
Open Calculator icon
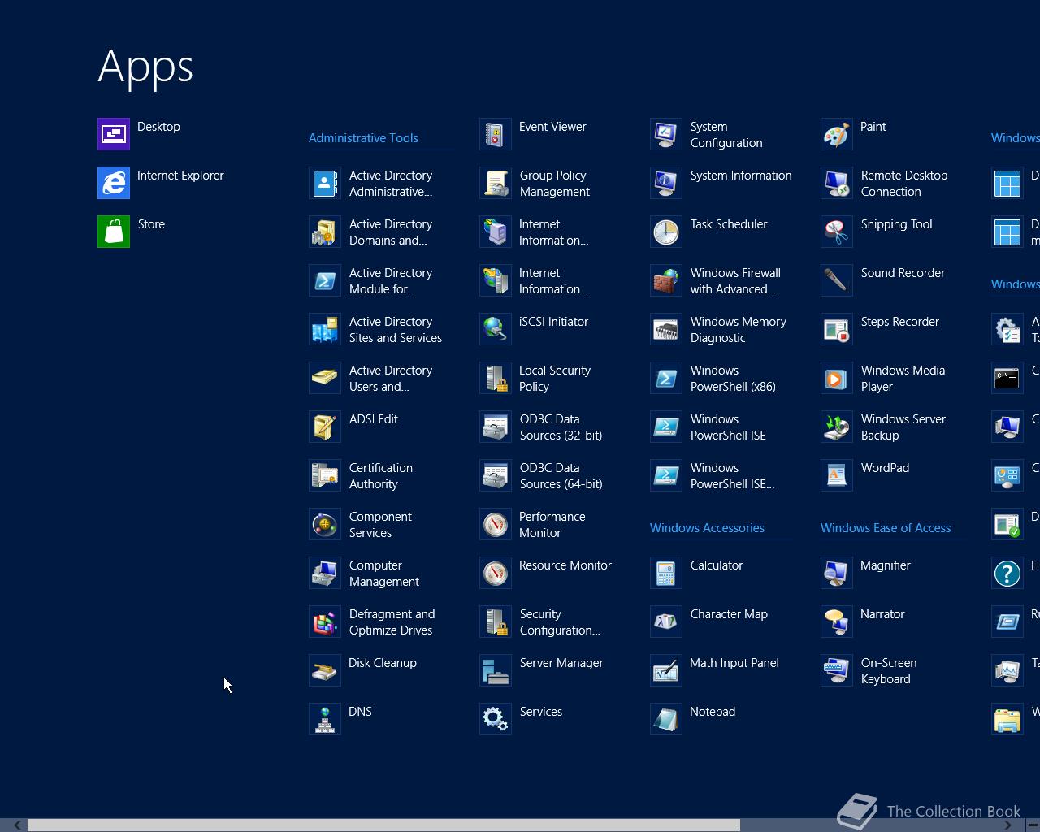[x=666, y=573]
